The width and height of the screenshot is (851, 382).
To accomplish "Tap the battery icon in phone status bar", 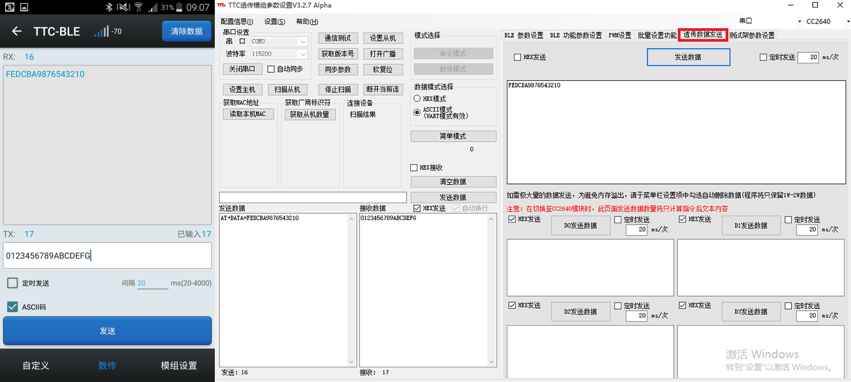I will 180,7.
